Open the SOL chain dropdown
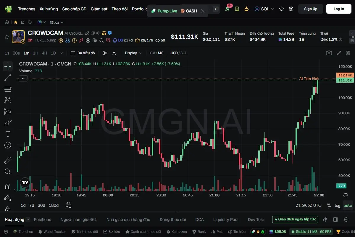This screenshot has width=355, height=237. pyautogui.click(x=264, y=9)
